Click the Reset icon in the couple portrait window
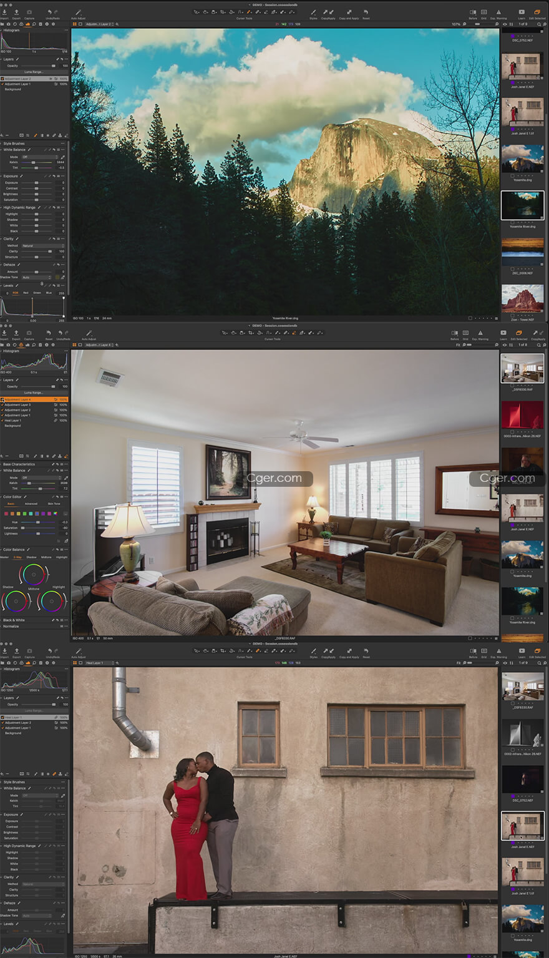This screenshot has height=958, width=549. [366, 651]
